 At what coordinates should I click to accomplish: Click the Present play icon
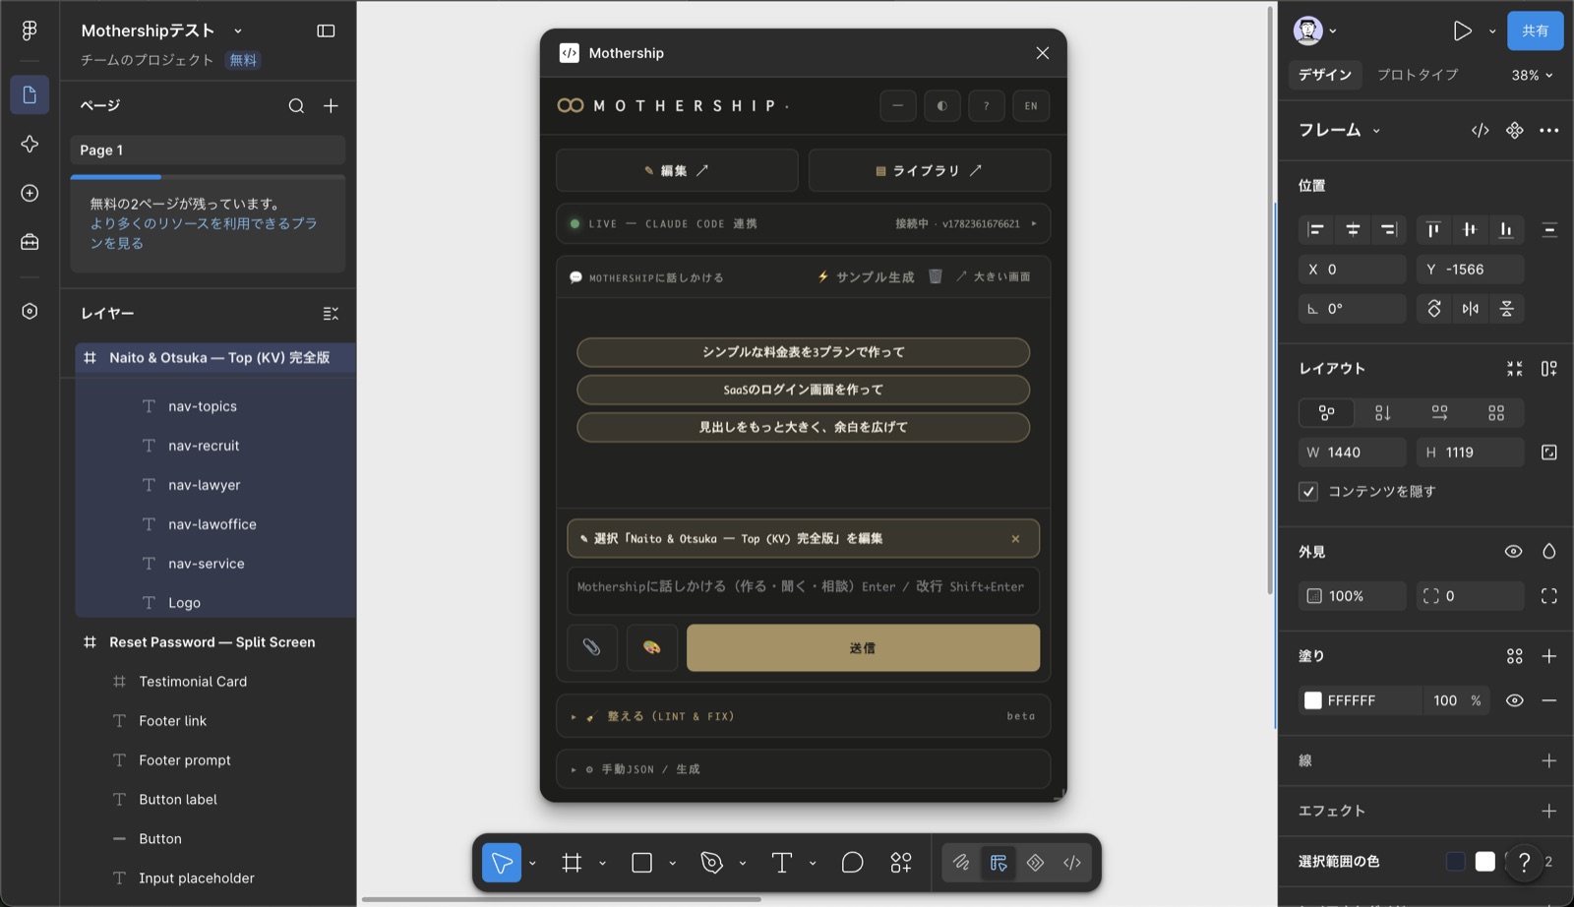[1463, 30]
